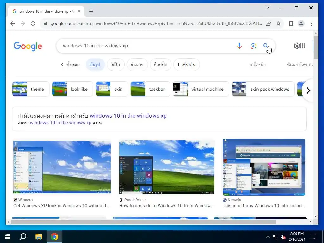Select the ค้นรูป images tab

tap(95, 65)
